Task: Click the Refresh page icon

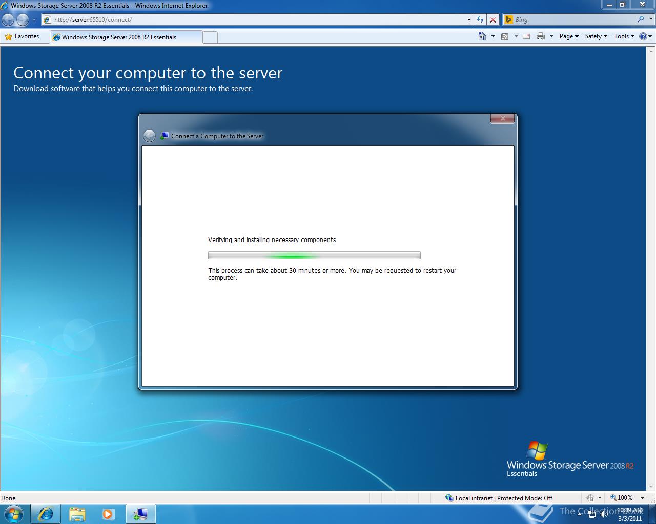Action: (480, 19)
